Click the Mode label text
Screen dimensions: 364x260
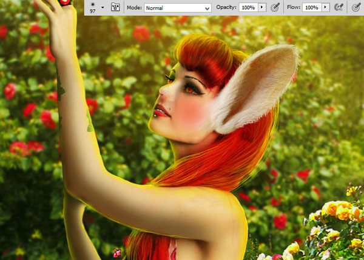point(134,8)
